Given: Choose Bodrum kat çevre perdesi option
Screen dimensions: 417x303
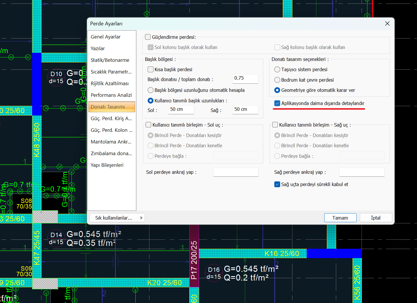Looking at the screenshot, I should [277, 80].
